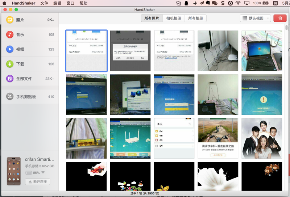Click the red trash delete button

tap(280, 18)
